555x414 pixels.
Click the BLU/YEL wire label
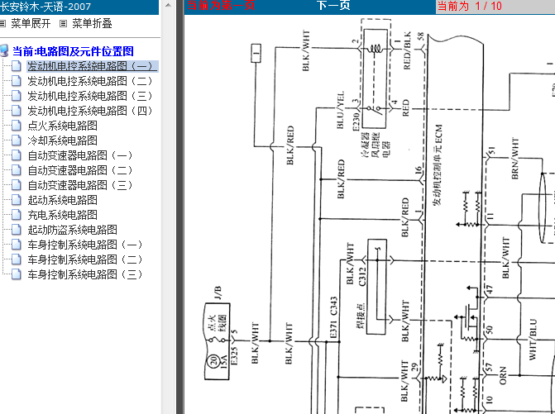pos(340,111)
